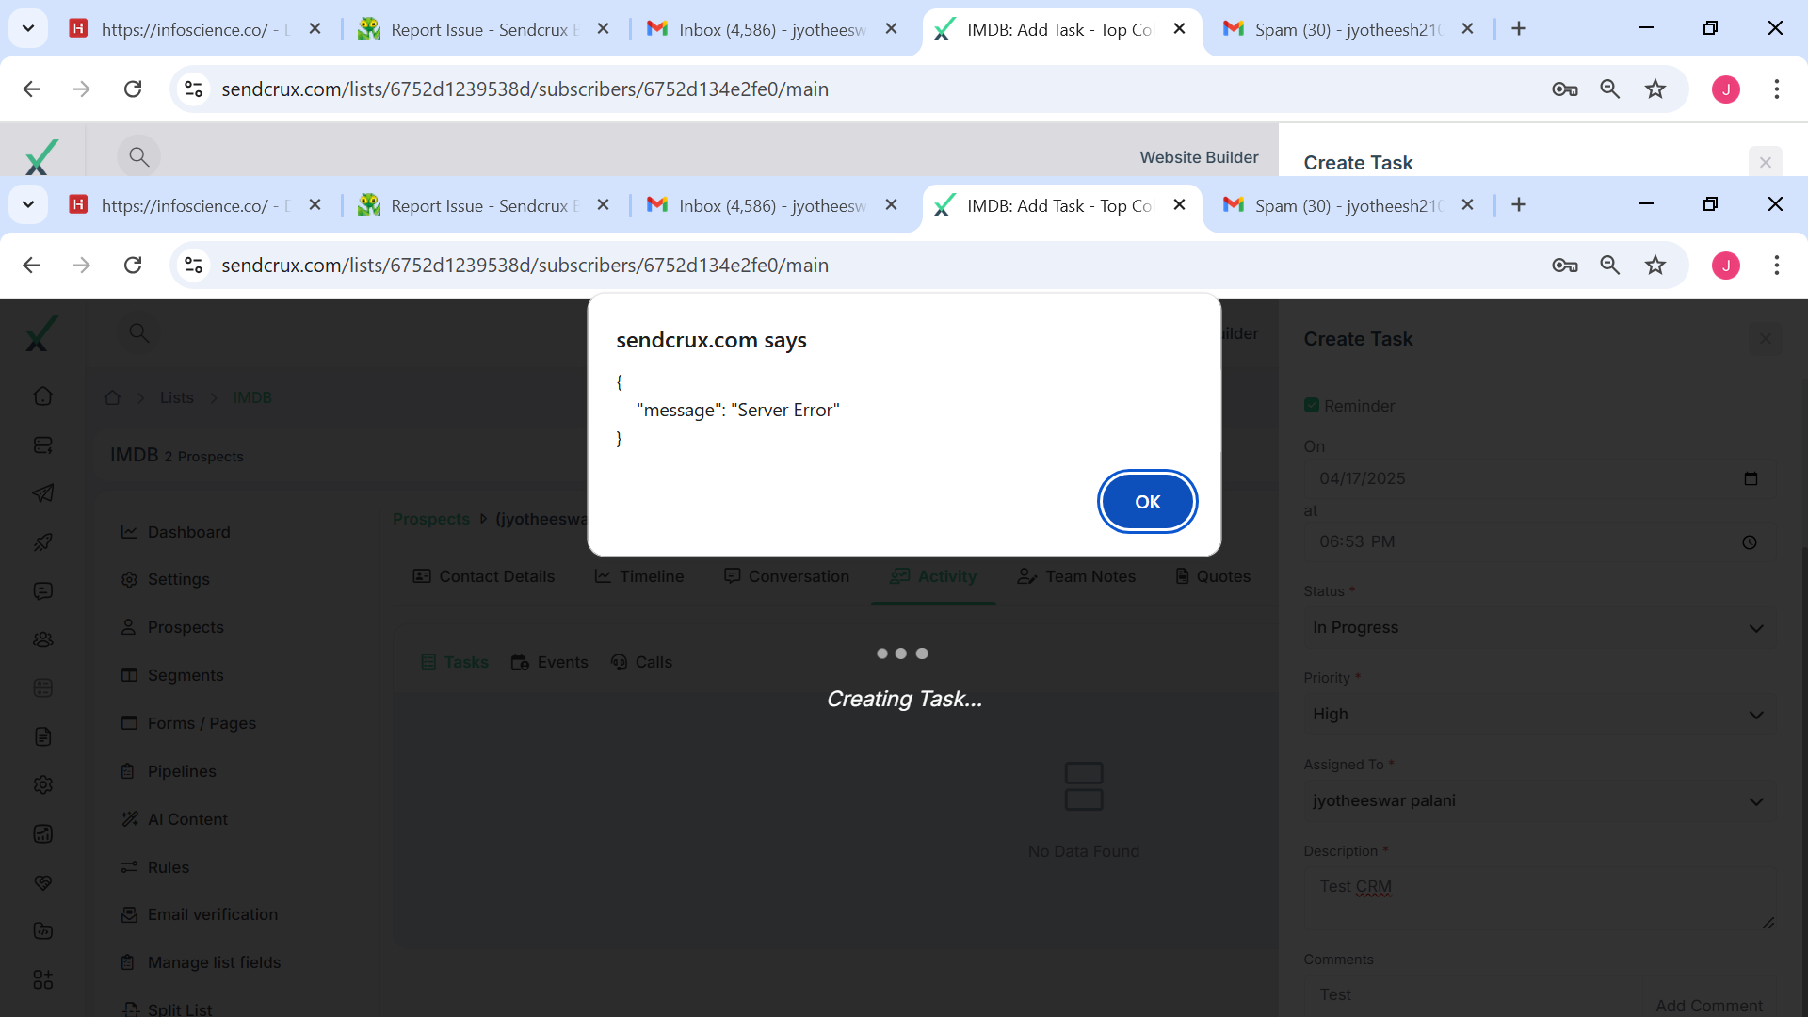Viewport: 1808px width, 1017px height.
Task: Switch to Contact Details tab
Action: point(484,576)
